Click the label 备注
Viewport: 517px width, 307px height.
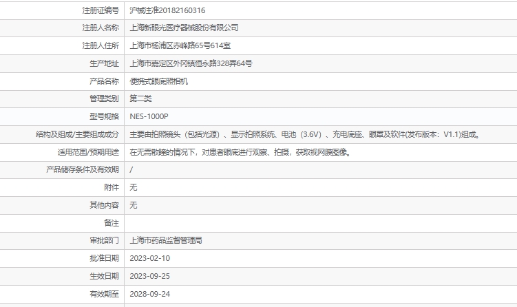coord(112,223)
